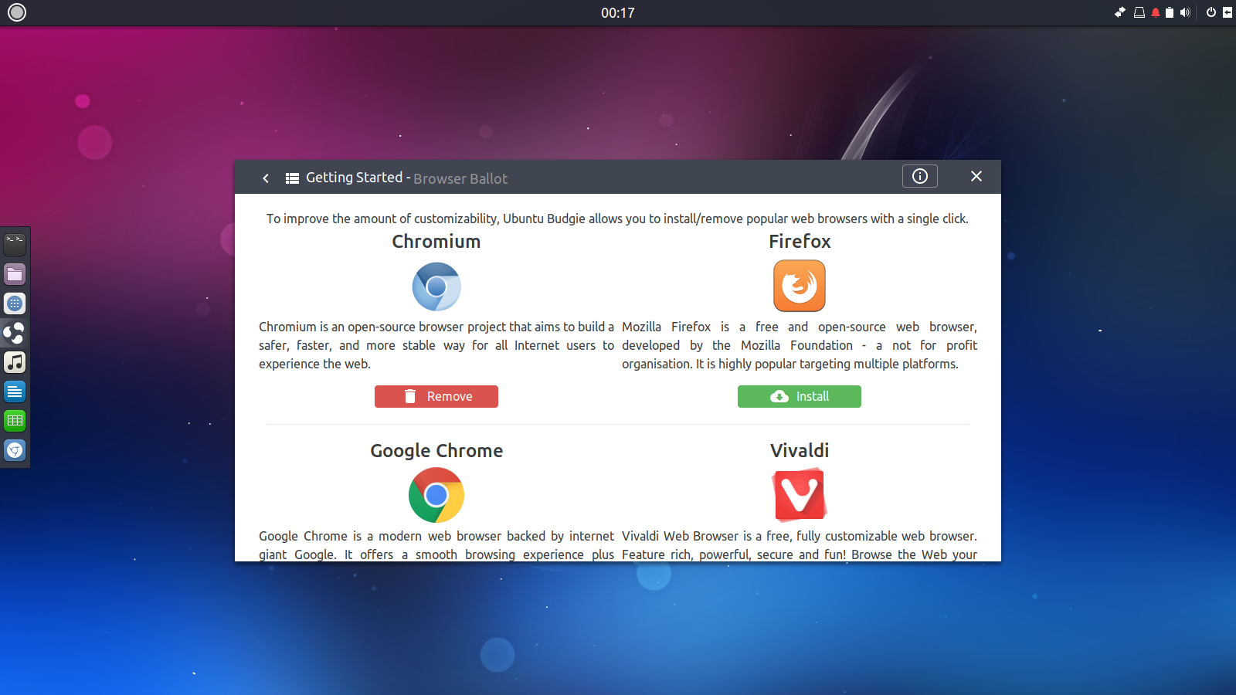Viewport: 1236px width, 695px height.
Task: Install the Firefox browser
Action: pyautogui.click(x=800, y=396)
